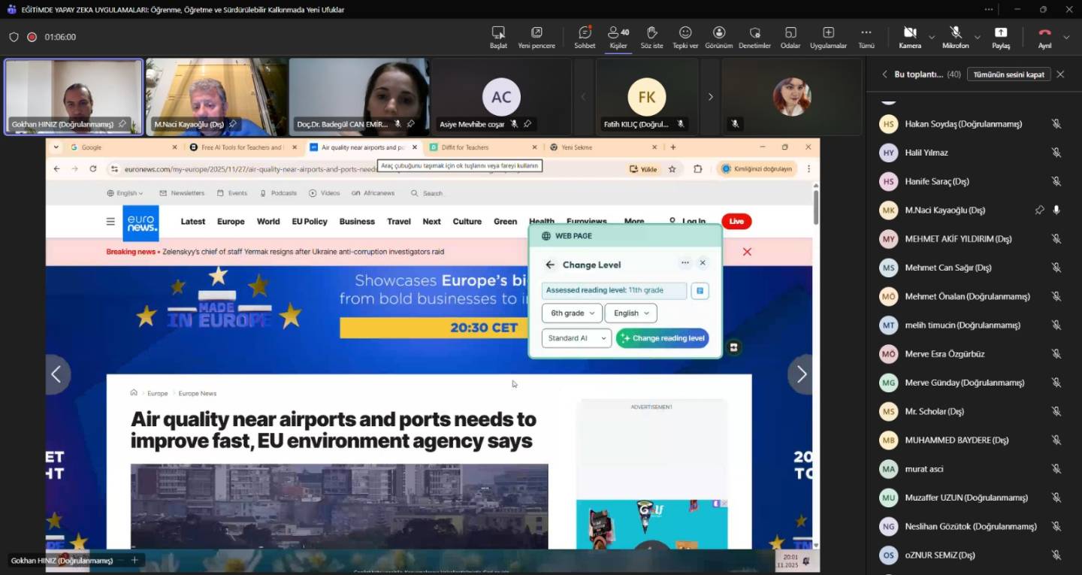Click the Paylaş share screen icon
This screenshot has width=1082, height=575.
pos(1001,33)
